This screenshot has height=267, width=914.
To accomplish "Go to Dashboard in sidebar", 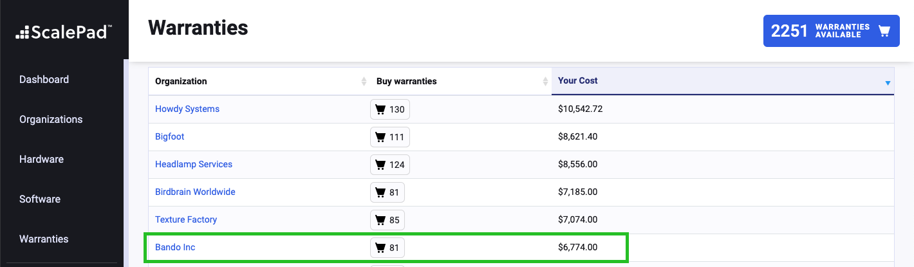I will pos(44,79).
